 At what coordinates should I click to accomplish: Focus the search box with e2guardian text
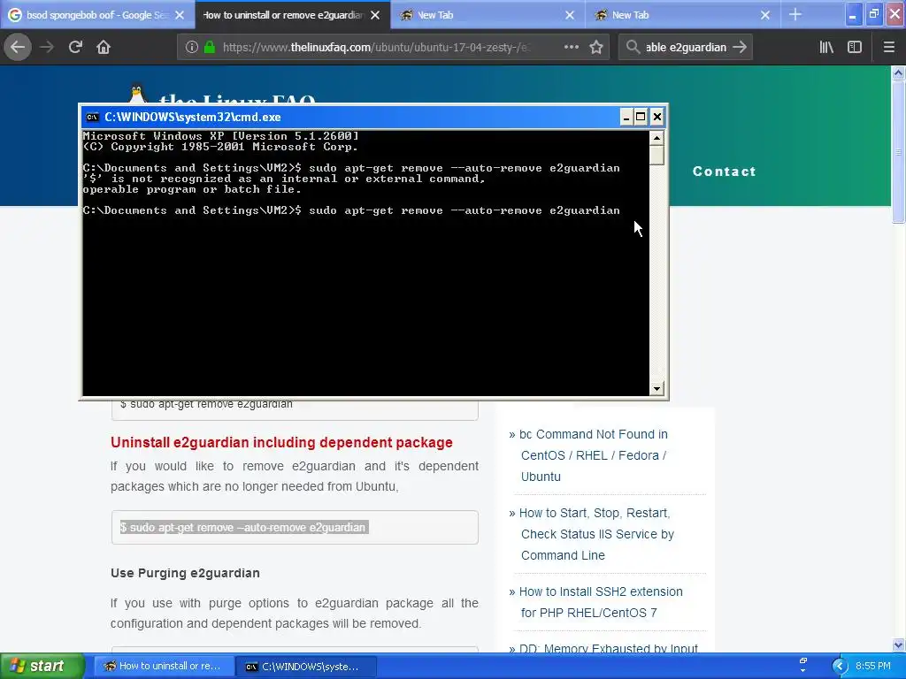tap(686, 48)
